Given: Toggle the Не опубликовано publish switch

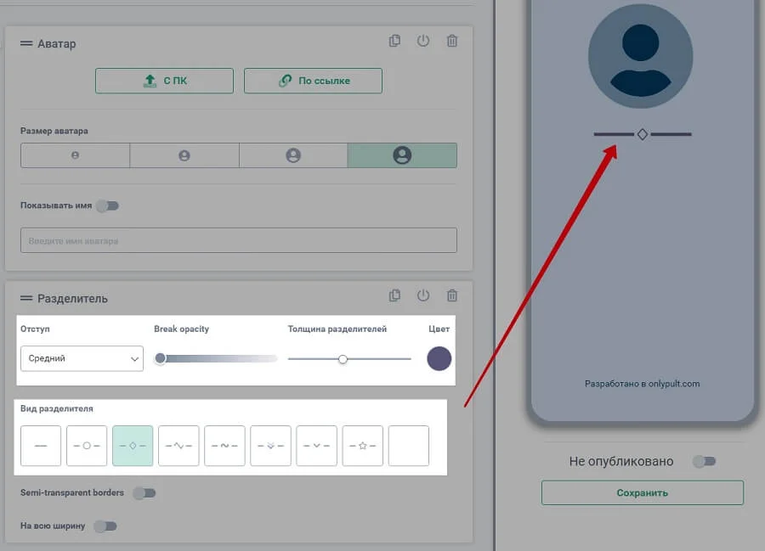Looking at the screenshot, I should tap(704, 461).
